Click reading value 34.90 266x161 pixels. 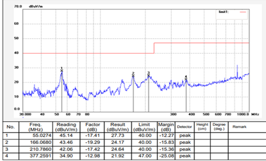pos(66,156)
